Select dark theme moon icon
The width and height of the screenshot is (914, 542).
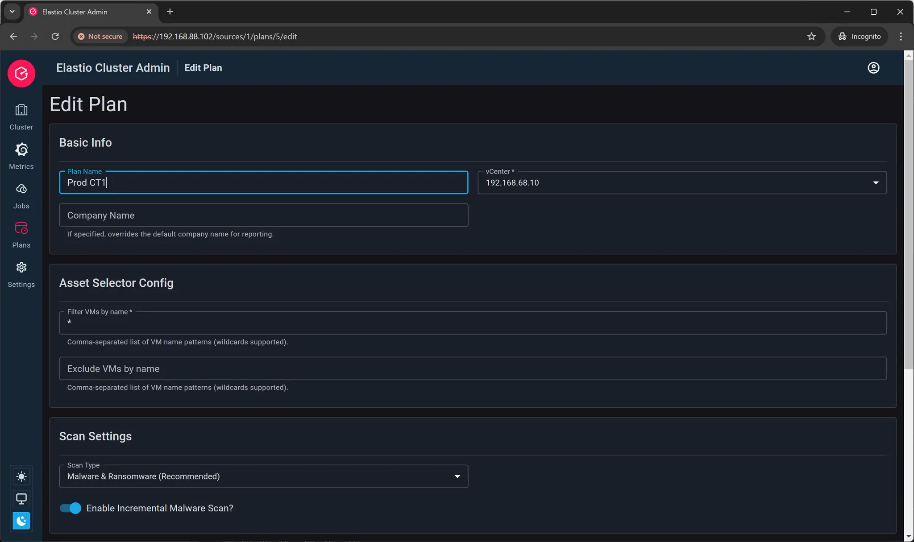click(x=21, y=521)
